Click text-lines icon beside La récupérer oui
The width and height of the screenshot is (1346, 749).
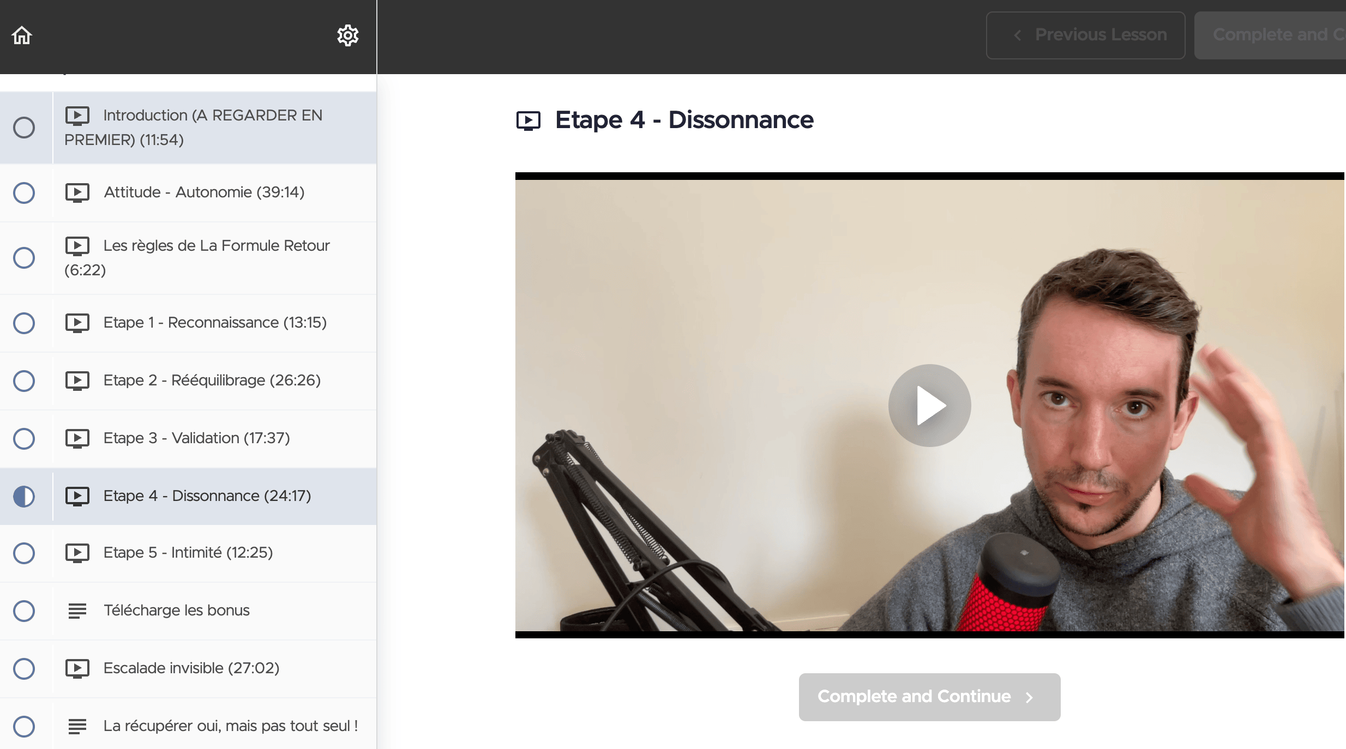click(77, 726)
